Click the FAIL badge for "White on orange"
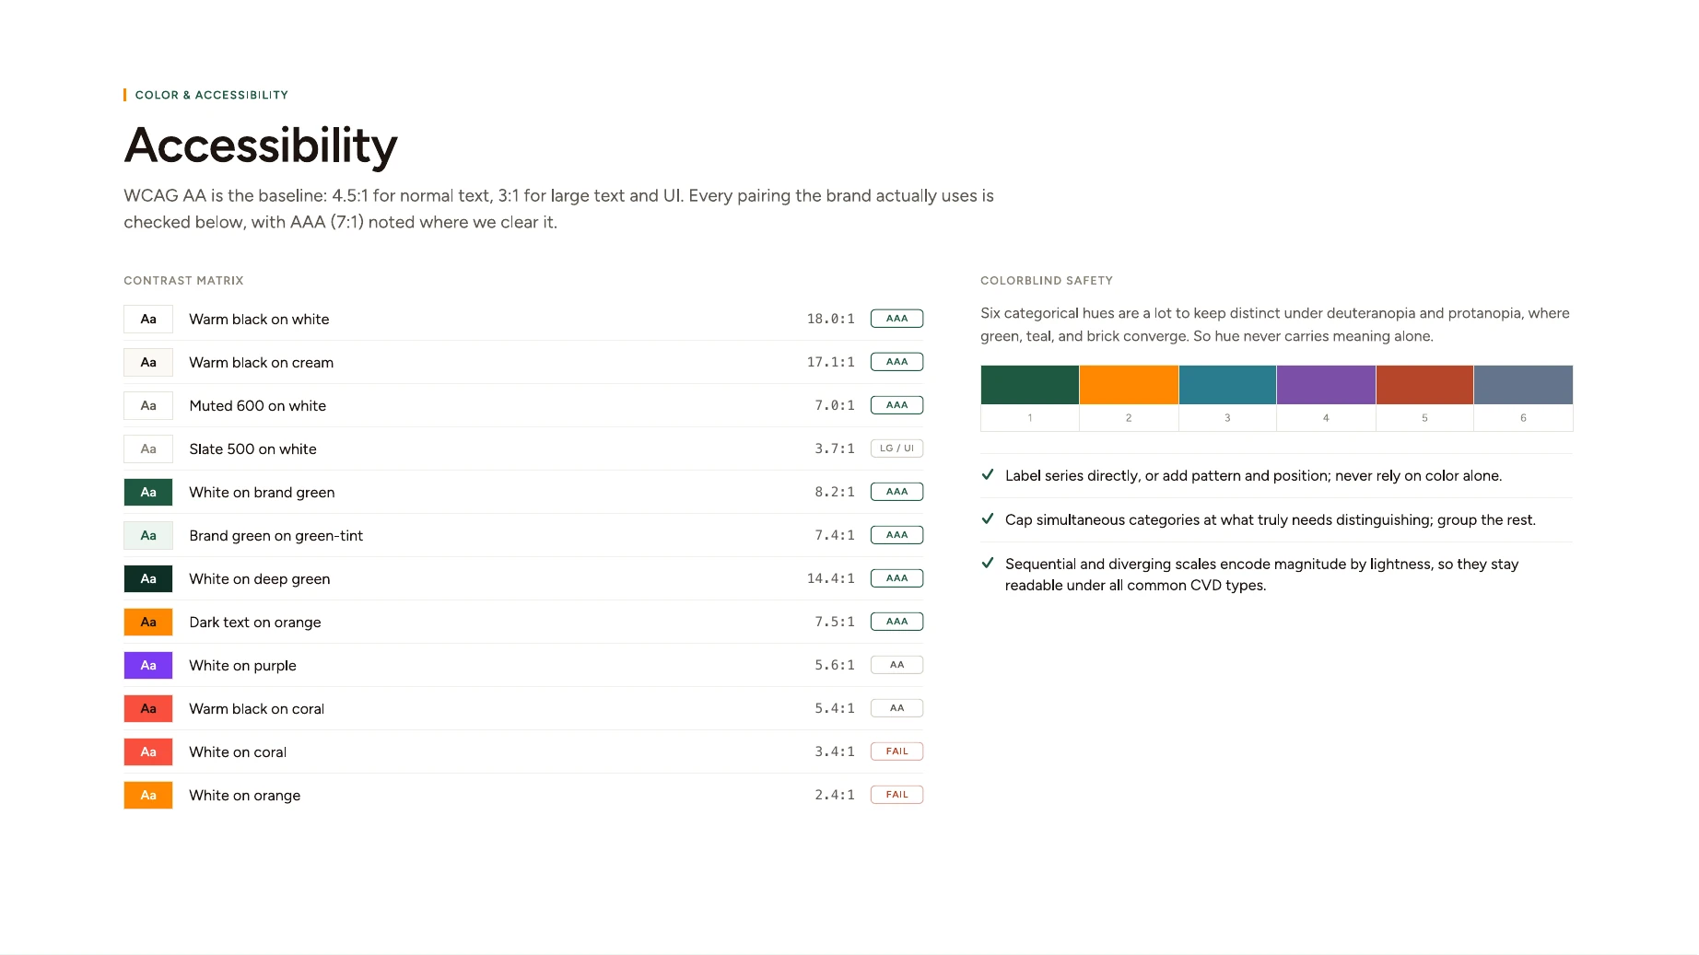The width and height of the screenshot is (1699, 955). 896,795
